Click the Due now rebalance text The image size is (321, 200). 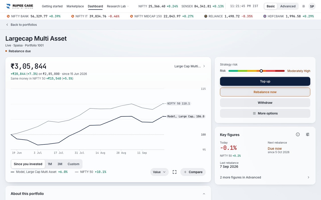click(275, 148)
